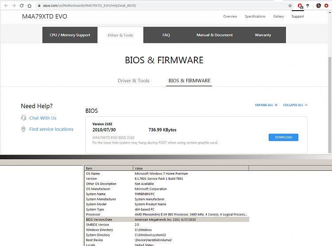Click value 'THREINEN-PC'

(x=145, y=194)
